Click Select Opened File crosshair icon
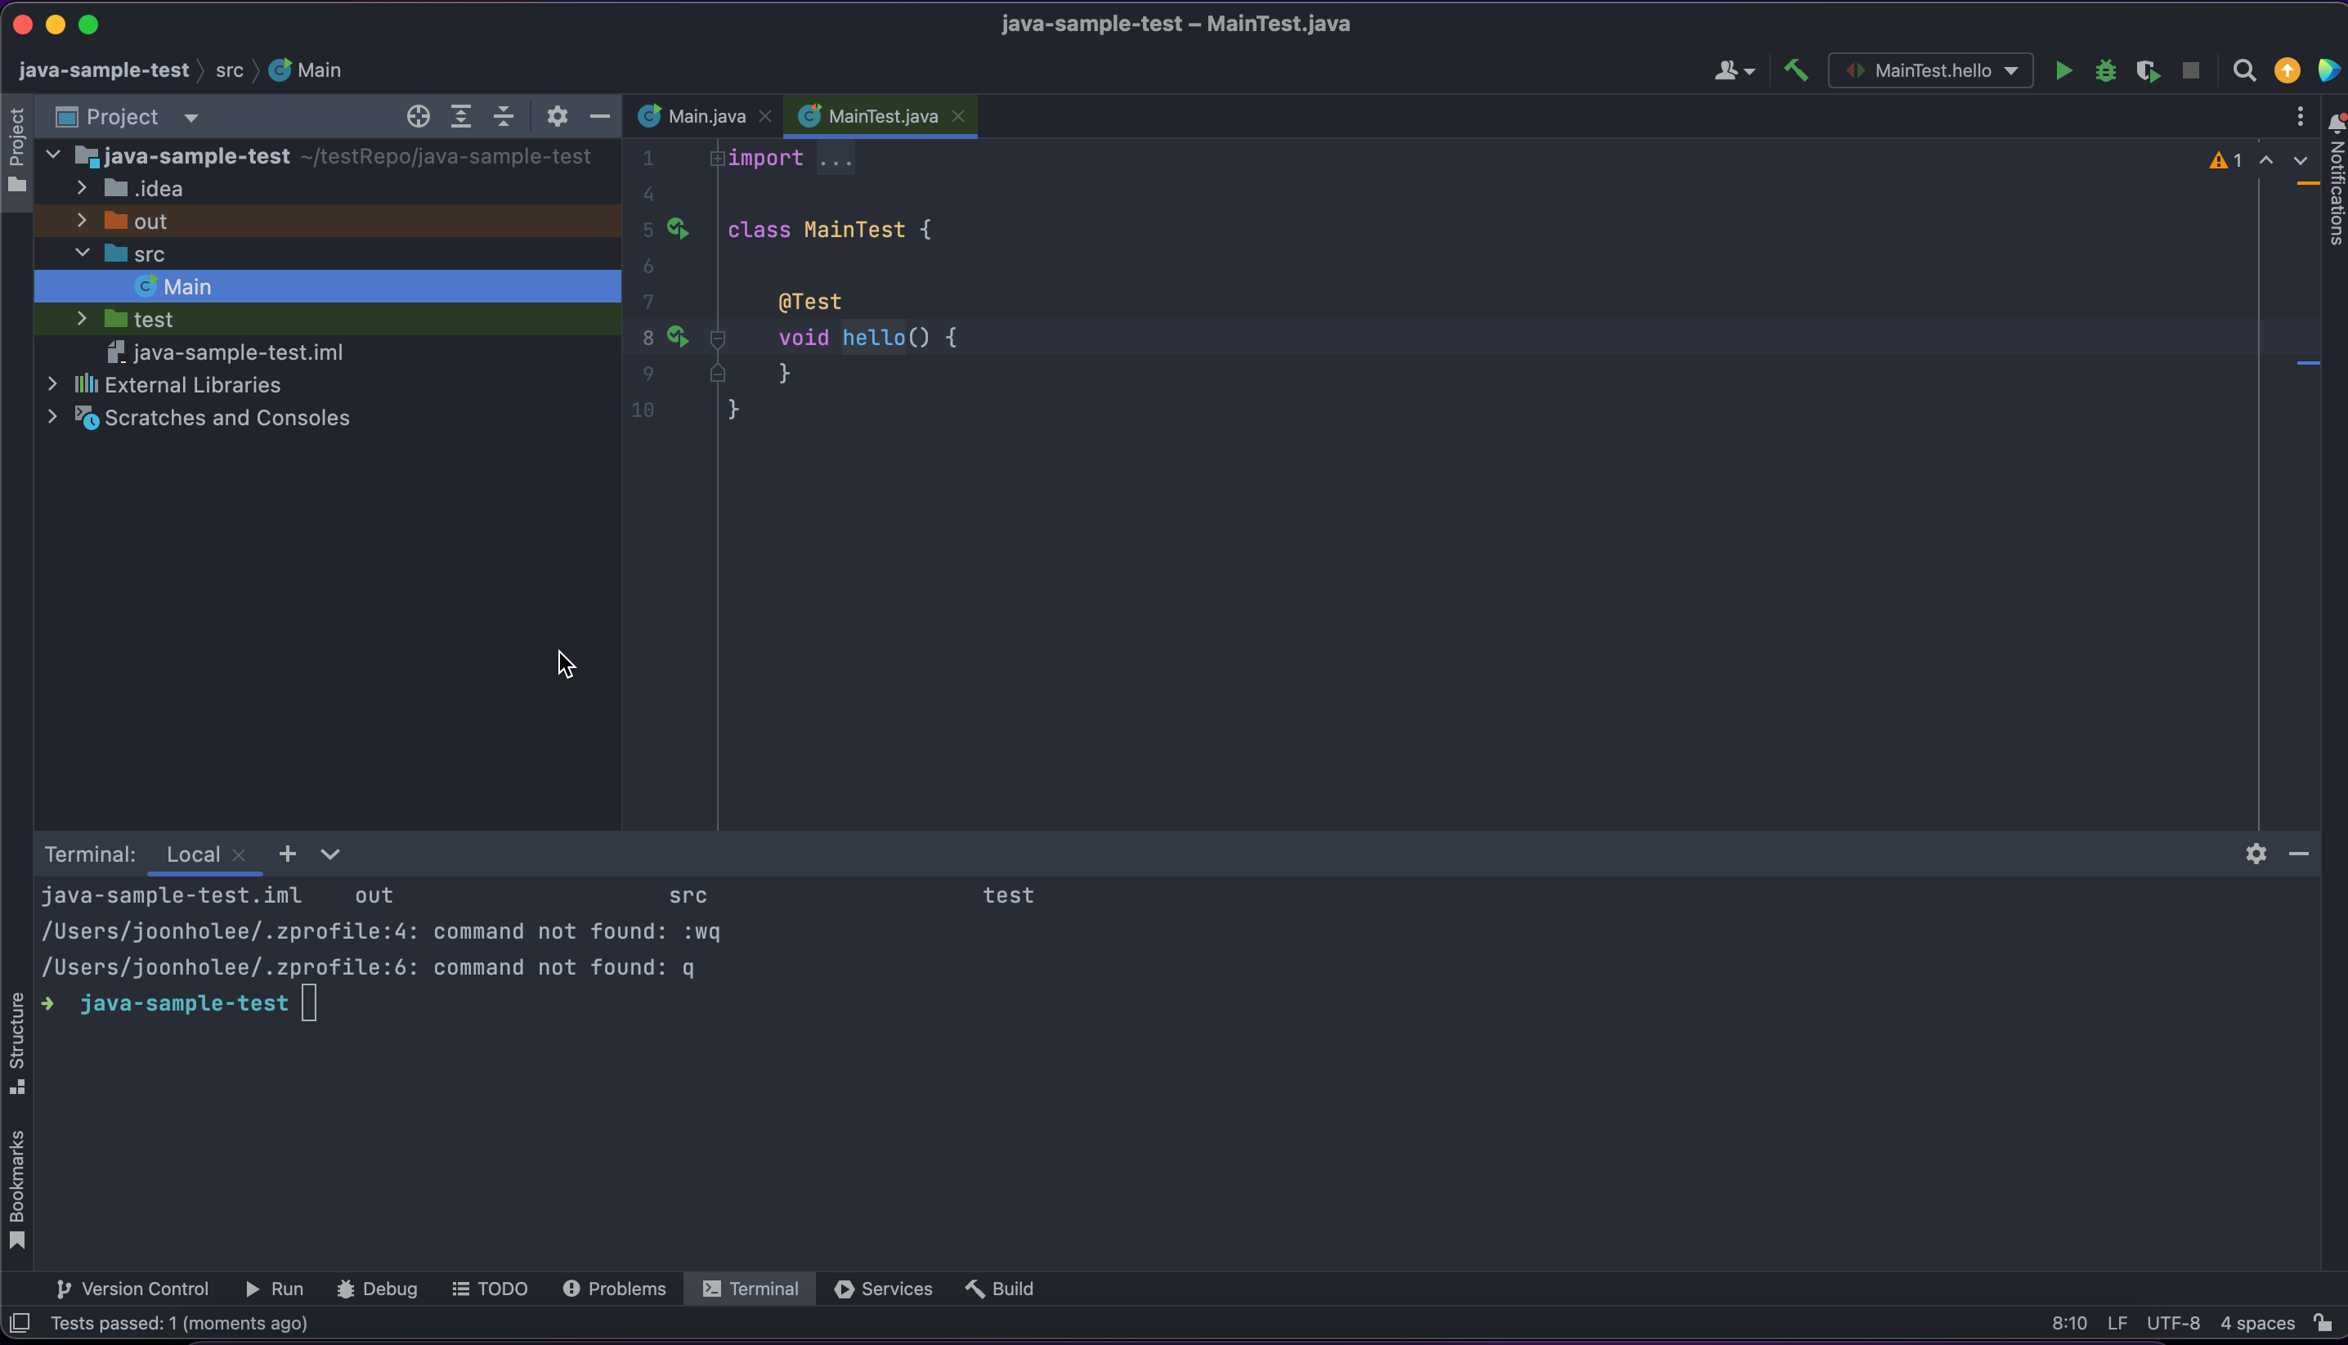The width and height of the screenshot is (2348, 1345). click(x=418, y=116)
